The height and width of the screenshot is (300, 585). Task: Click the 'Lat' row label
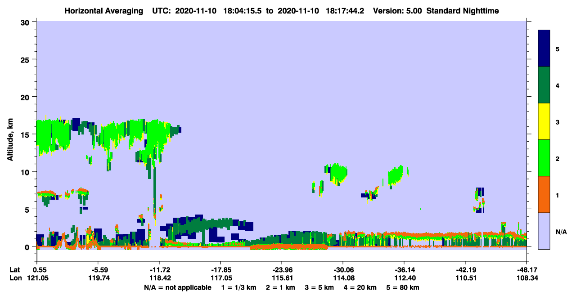[14, 270]
